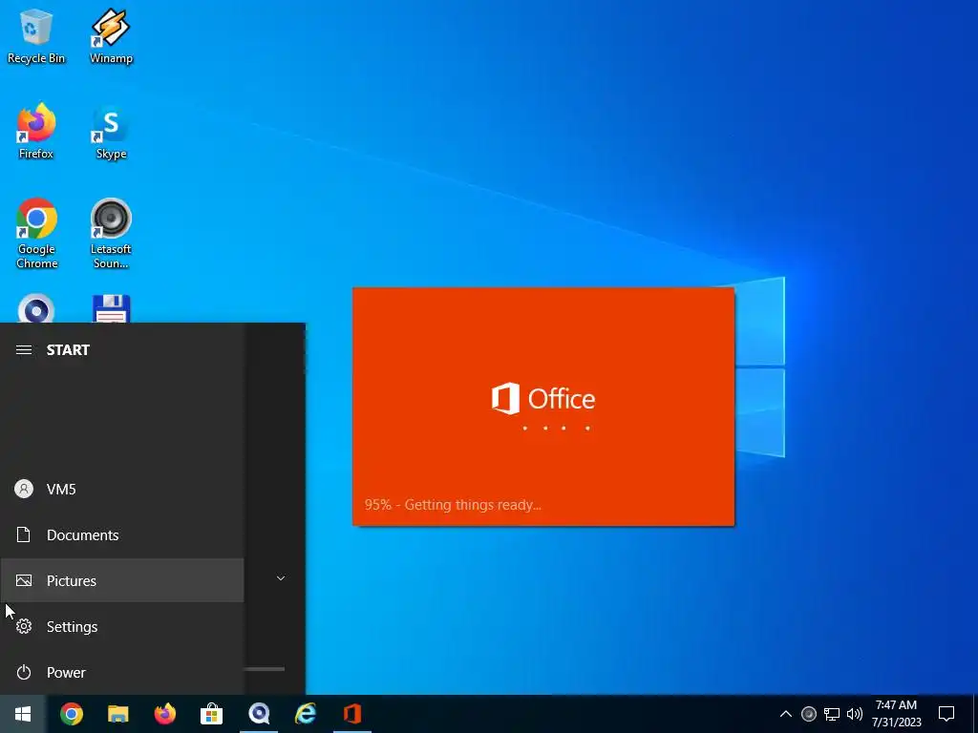
Task: Launch Google Chrome desktop shortcut
Action: click(x=36, y=233)
